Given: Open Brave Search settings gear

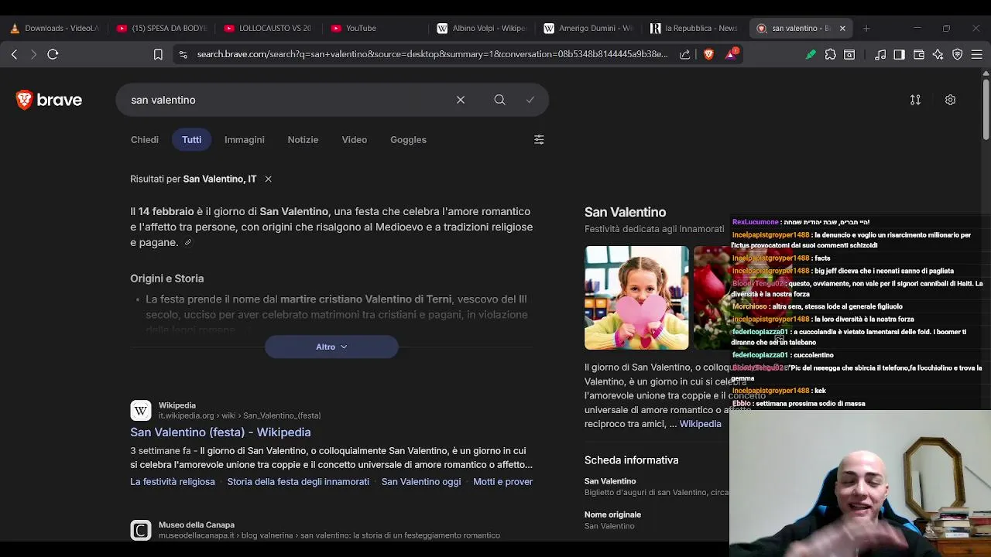Looking at the screenshot, I should (950, 100).
